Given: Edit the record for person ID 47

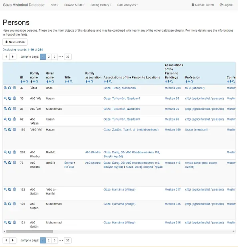Looking at the screenshot, I should tap(10, 88).
